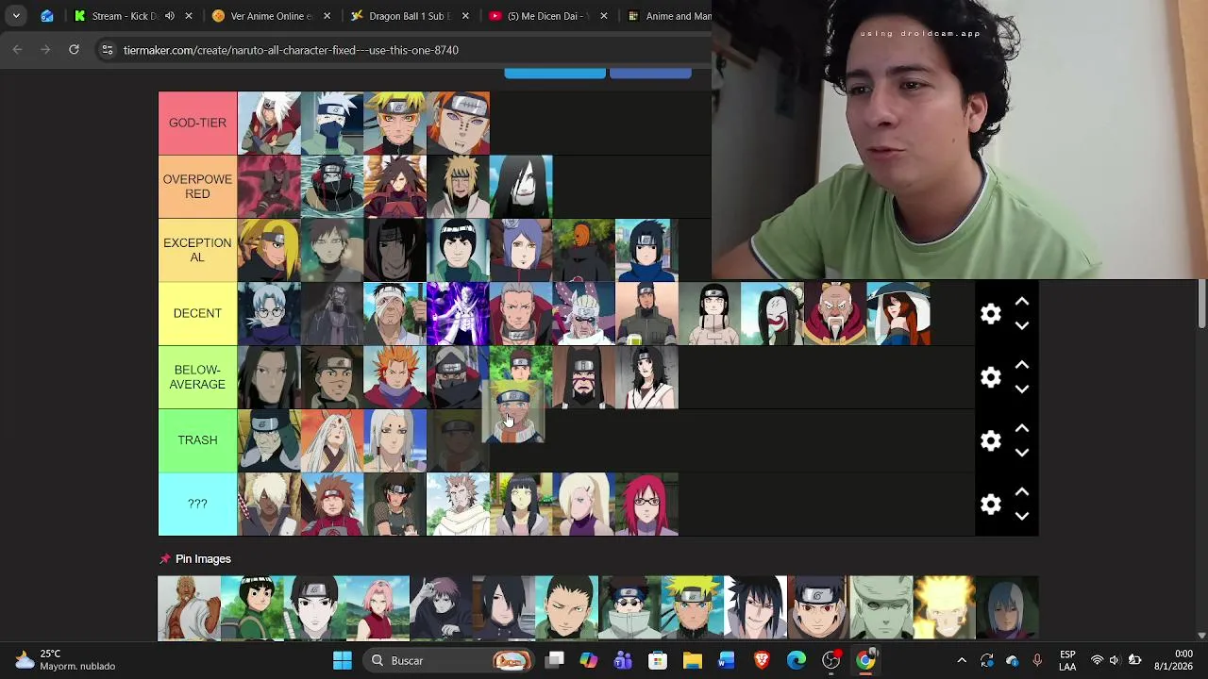Screen dimensions: 1208x679
Task: Move DECENT tier row up
Action: [1022, 302]
